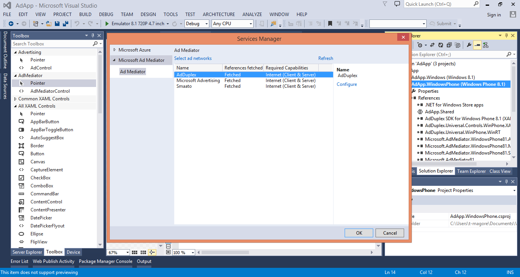Click OK in the Services Manager dialog
The image size is (520, 277).
[359, 233]
